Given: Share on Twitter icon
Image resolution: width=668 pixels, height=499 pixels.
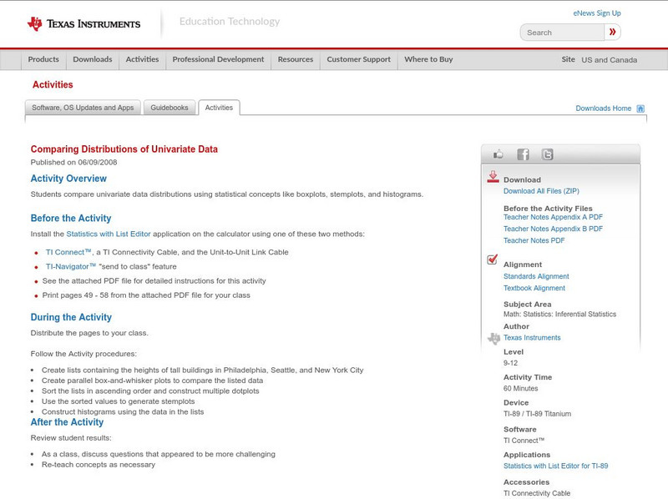Looking at the screenshot, I should point(547,154).
